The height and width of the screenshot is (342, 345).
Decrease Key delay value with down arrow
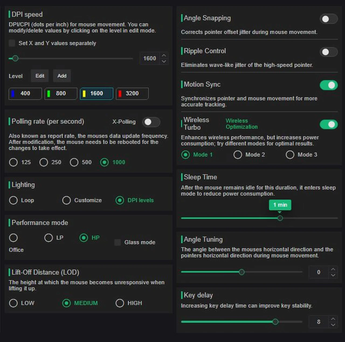point(333,325)
